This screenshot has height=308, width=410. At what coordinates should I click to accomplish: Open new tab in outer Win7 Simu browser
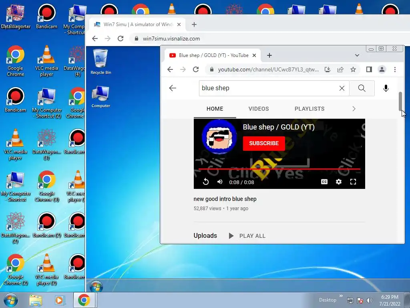point(194,24)
